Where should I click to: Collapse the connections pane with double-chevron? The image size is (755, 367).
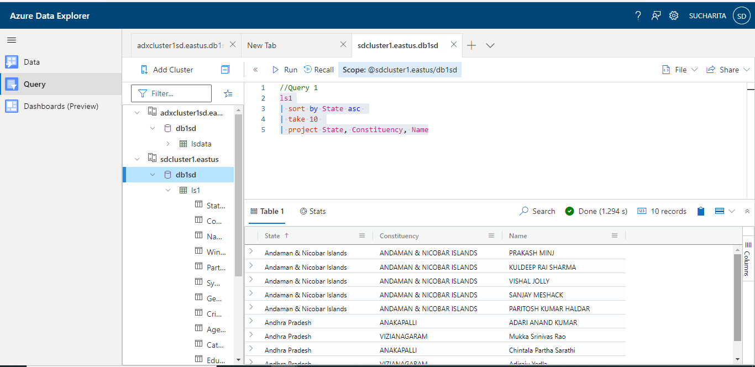coord(255,70)
